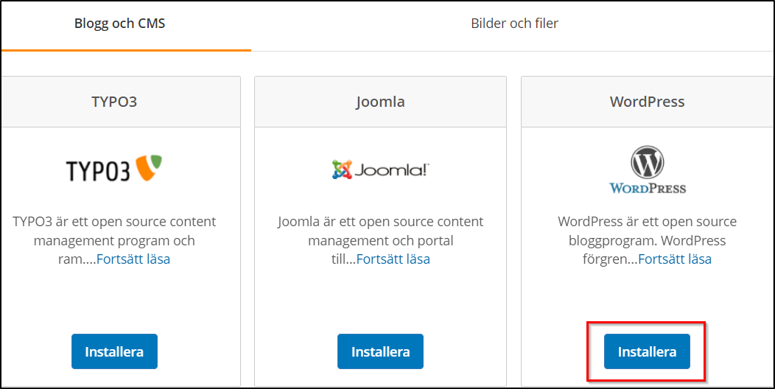Screen dimensions: 775x389
Task: Click the circular WordPress W emblem
Action: pyautogui.click(x=648, y=161)
